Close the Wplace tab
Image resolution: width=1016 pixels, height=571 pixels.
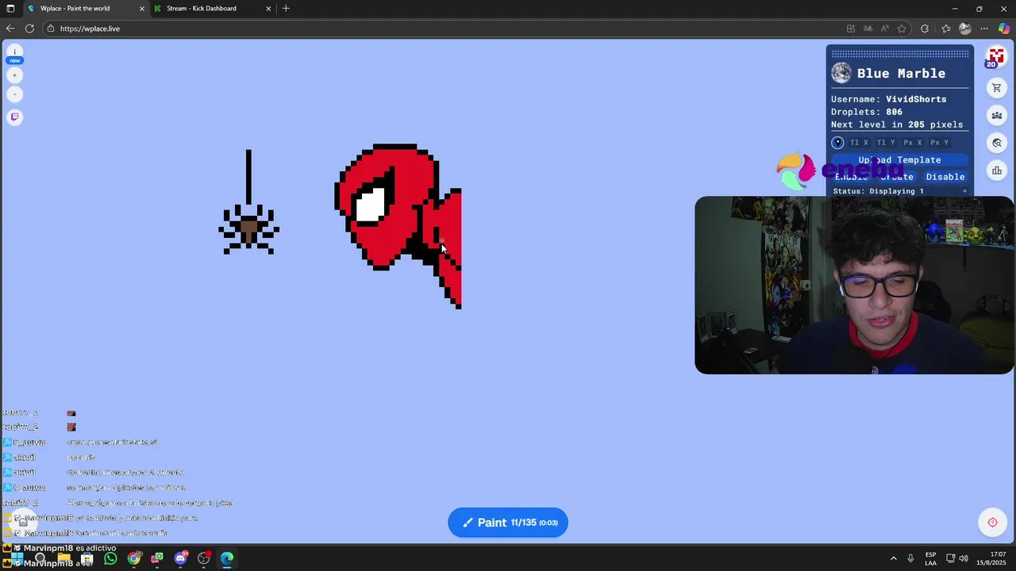click(x=142, y=9)
